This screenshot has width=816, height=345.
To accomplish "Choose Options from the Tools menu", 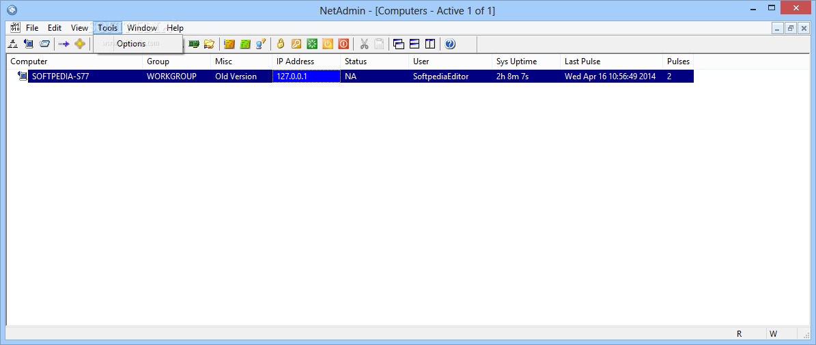I will point(139,44).
